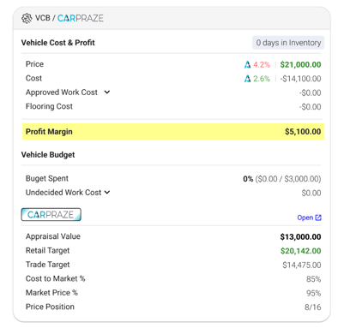This screenshot has width=344, height=328.
Task: Click the $20,142.00 Retail Target value
Action: click(x=300, y=251)
